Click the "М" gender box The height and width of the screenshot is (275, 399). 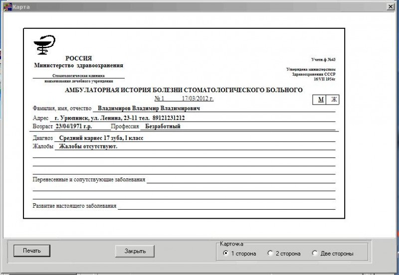(321, 100)
